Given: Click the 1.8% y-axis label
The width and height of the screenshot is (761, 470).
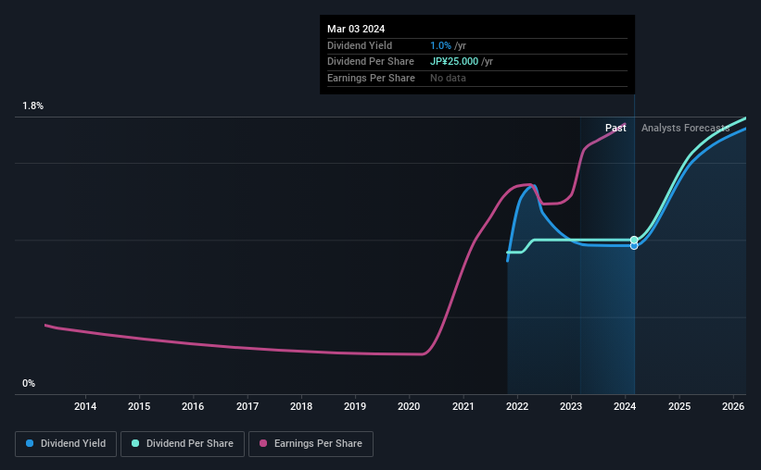Looking at the screenshot, I should 33,105.
